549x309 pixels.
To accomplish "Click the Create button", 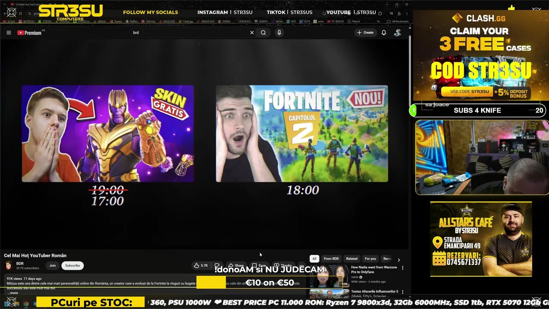I will 365,33.
